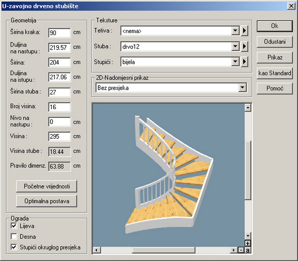Click the plus zoom icon in preview

point(248,244)
